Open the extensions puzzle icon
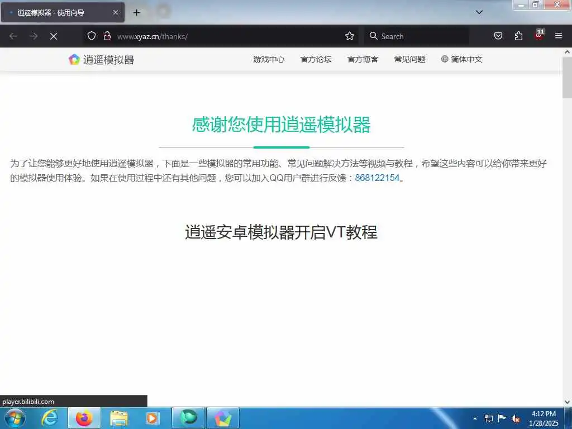This screenshot has height=429, width=572. click(518, 36)
